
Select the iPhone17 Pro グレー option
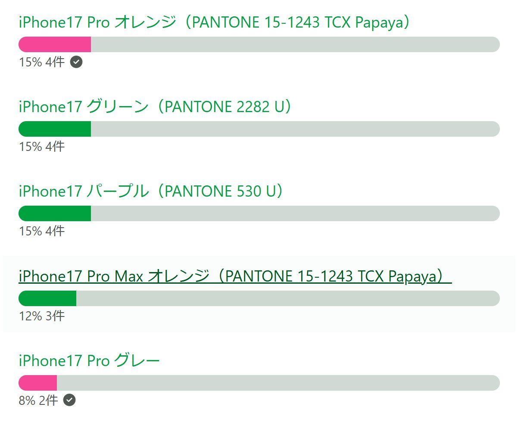[89, 360]
